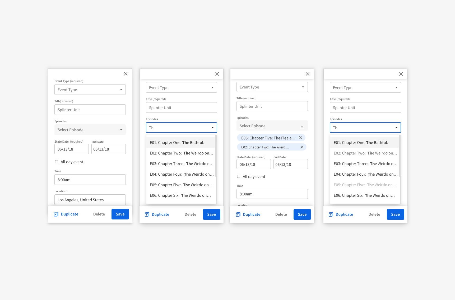This screenshot has height=300, width=455.
Task: Click Duplicate icon in the third panel
Action: (238, 215)
